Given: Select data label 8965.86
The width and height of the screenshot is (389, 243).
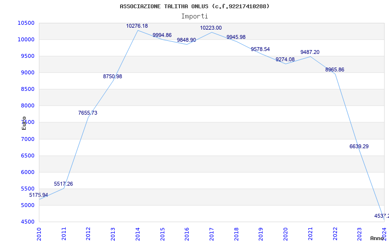Looking at the screenshot, I should click(x=335, y=69).
